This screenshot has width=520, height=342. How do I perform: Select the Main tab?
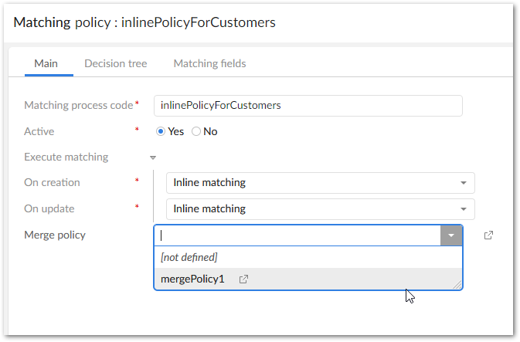click(x=46, y=63)
